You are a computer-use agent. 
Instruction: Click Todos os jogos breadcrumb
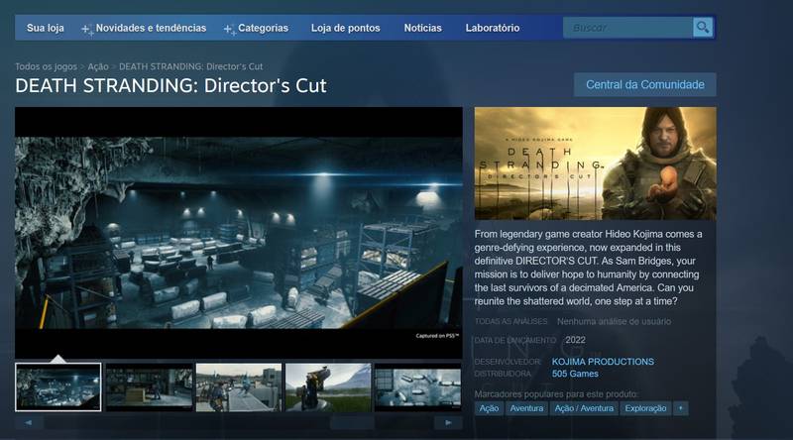pos(46,66)
